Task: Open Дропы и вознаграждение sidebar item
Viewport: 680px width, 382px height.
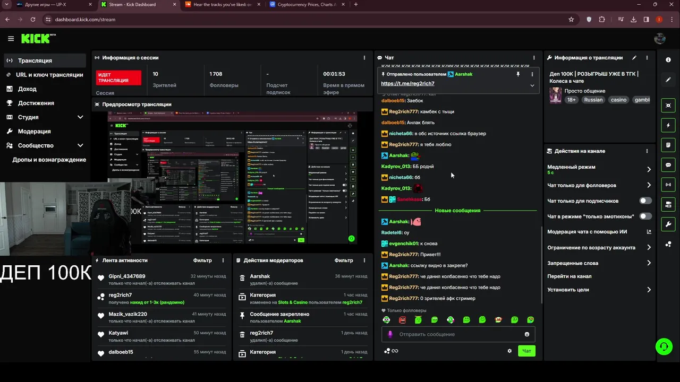Action: [x=49, y=160]
